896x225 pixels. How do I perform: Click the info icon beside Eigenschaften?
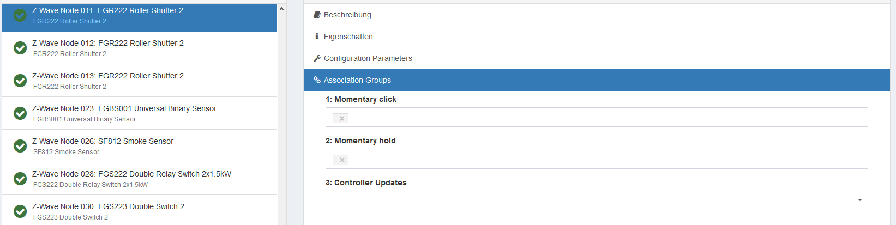[x=317, y=37]
